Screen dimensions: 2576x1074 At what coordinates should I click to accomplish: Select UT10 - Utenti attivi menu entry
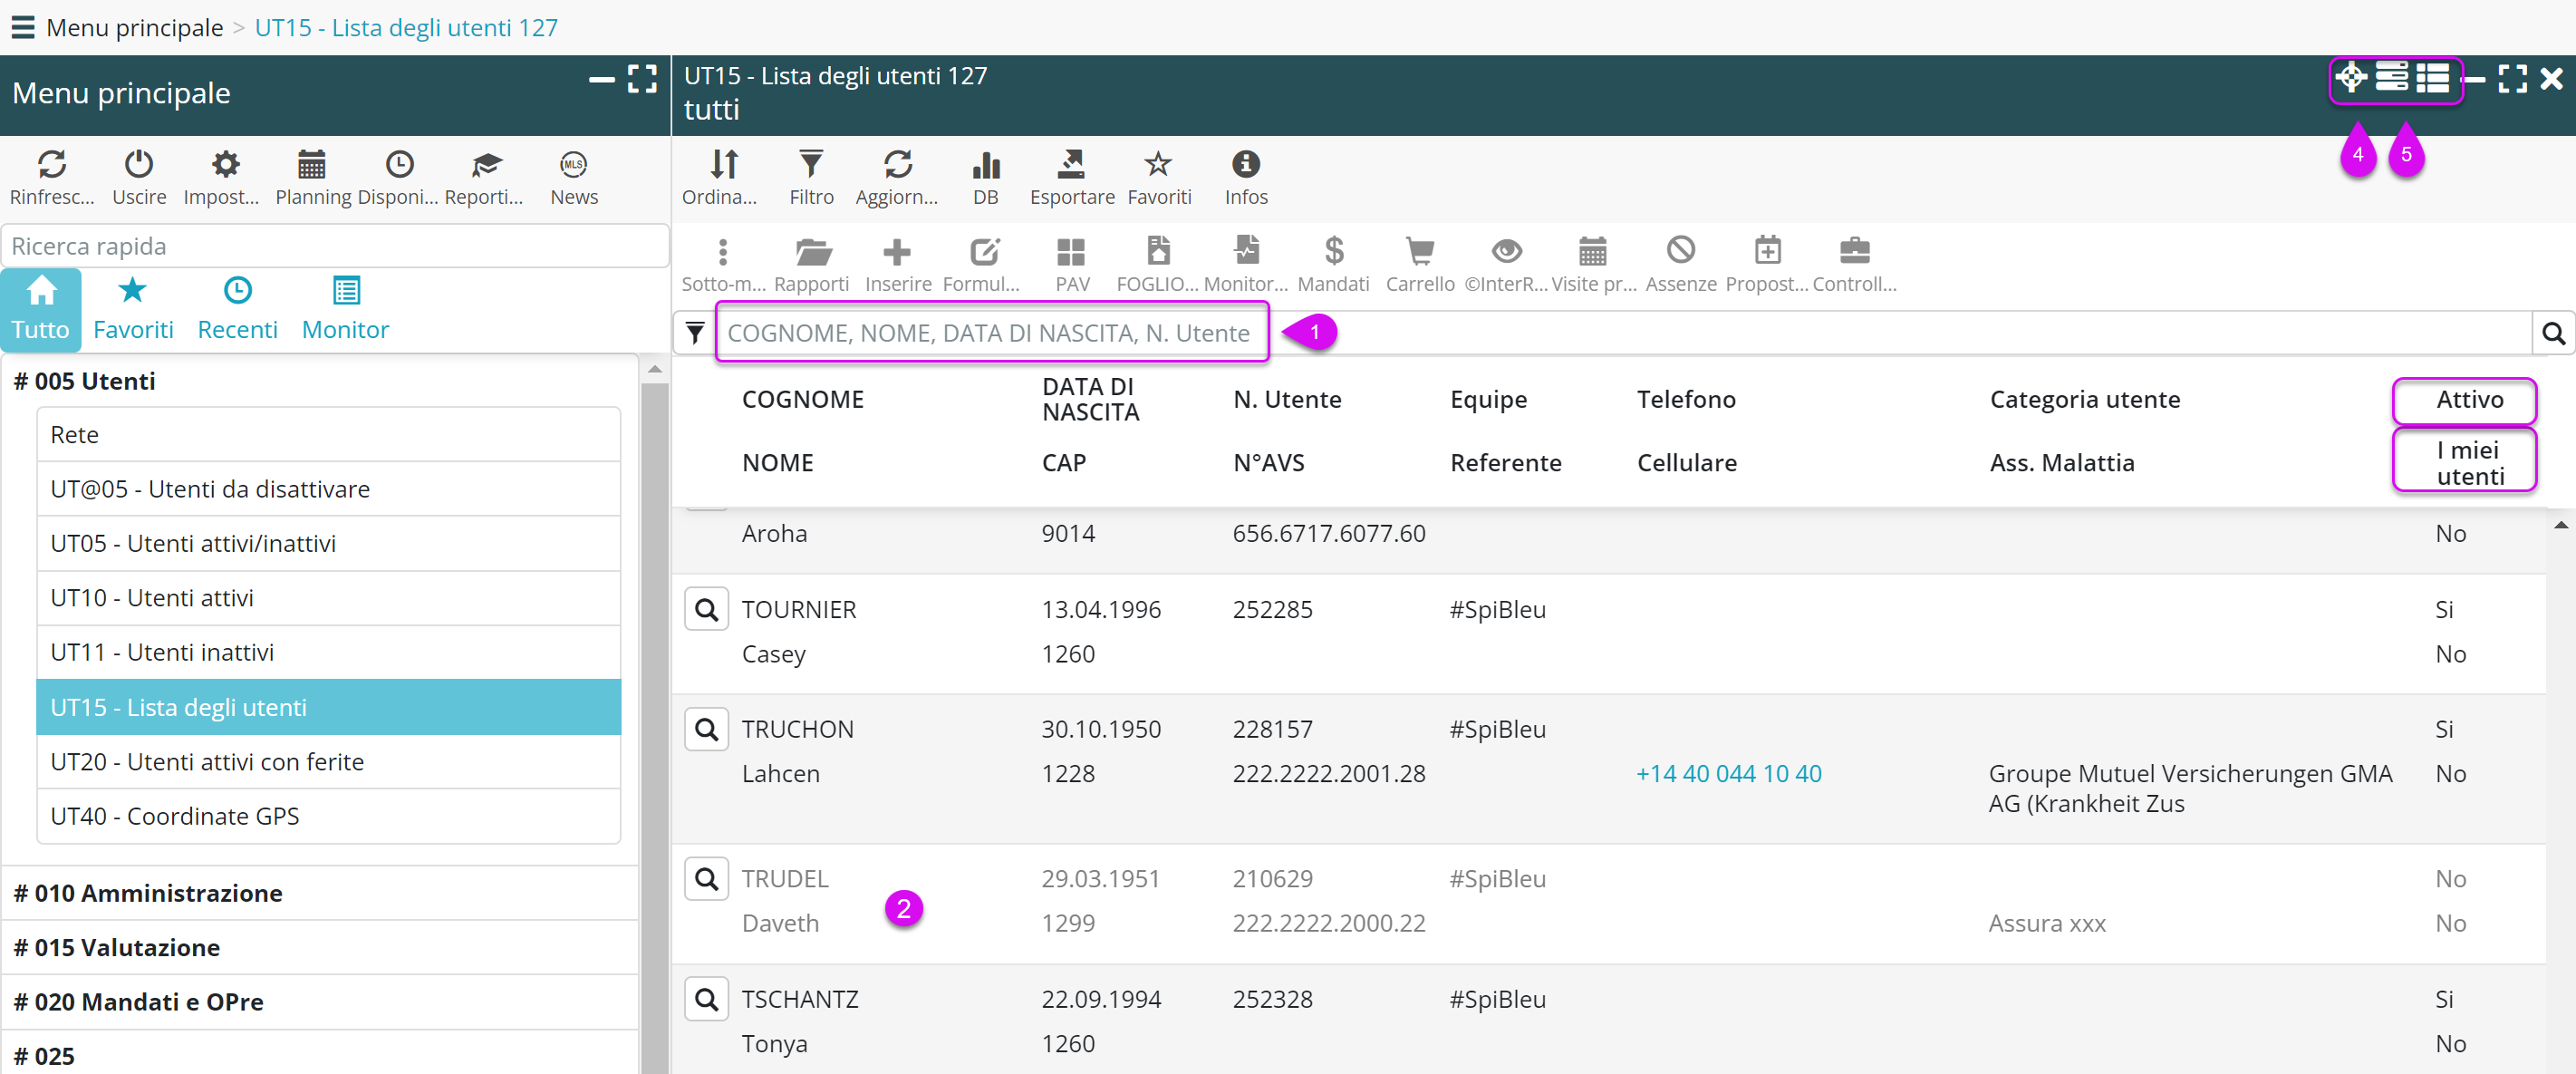point(152,598)
